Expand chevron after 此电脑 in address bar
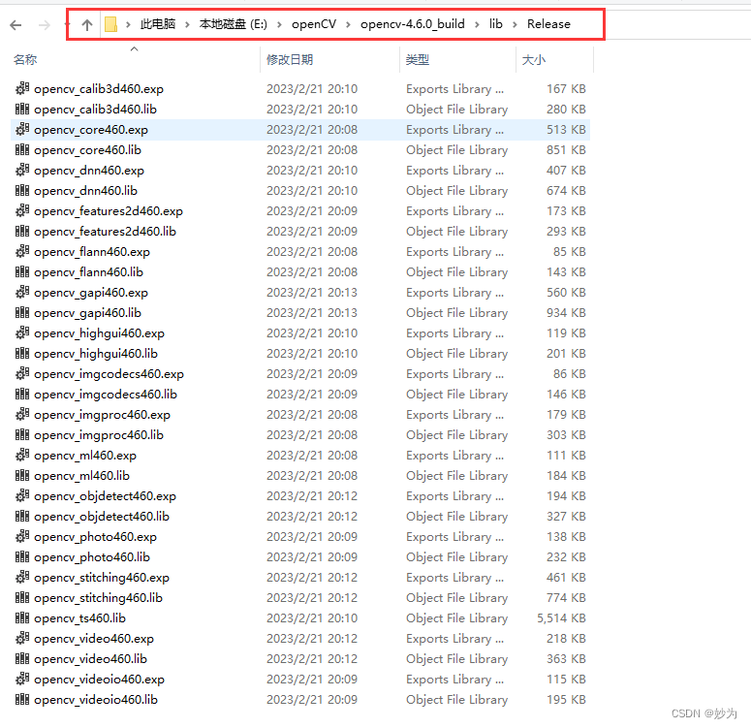This screenshot has width=751, height=728. [x=187, y=24]
